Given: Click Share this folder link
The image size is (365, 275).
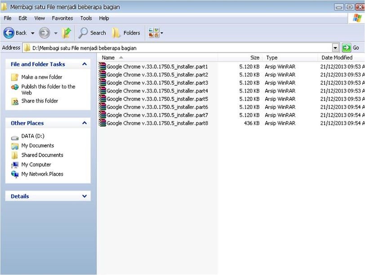Looking at the screenshot, I should click(x=40, y=101).
